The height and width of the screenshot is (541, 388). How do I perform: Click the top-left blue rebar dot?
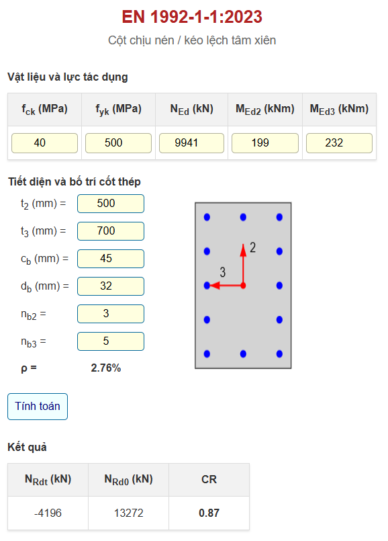tap(207, 217)
